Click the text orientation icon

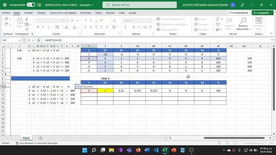pyautogui.click(x=101, y=20)
